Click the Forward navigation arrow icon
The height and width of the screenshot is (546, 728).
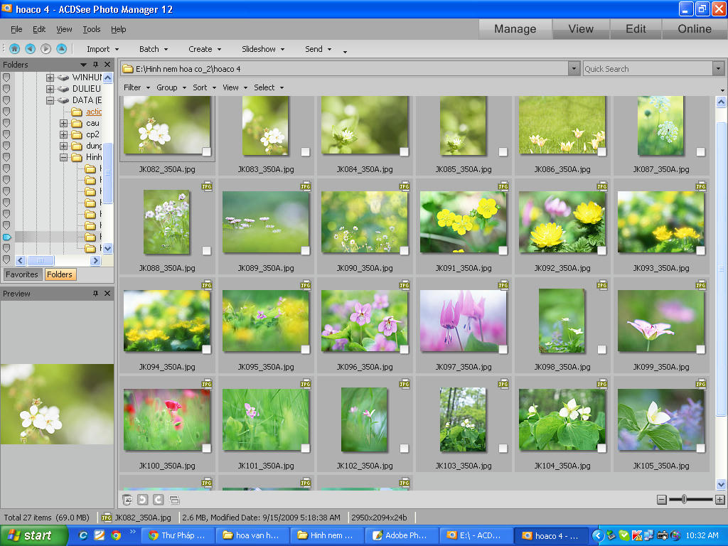[x=45, y=49]
